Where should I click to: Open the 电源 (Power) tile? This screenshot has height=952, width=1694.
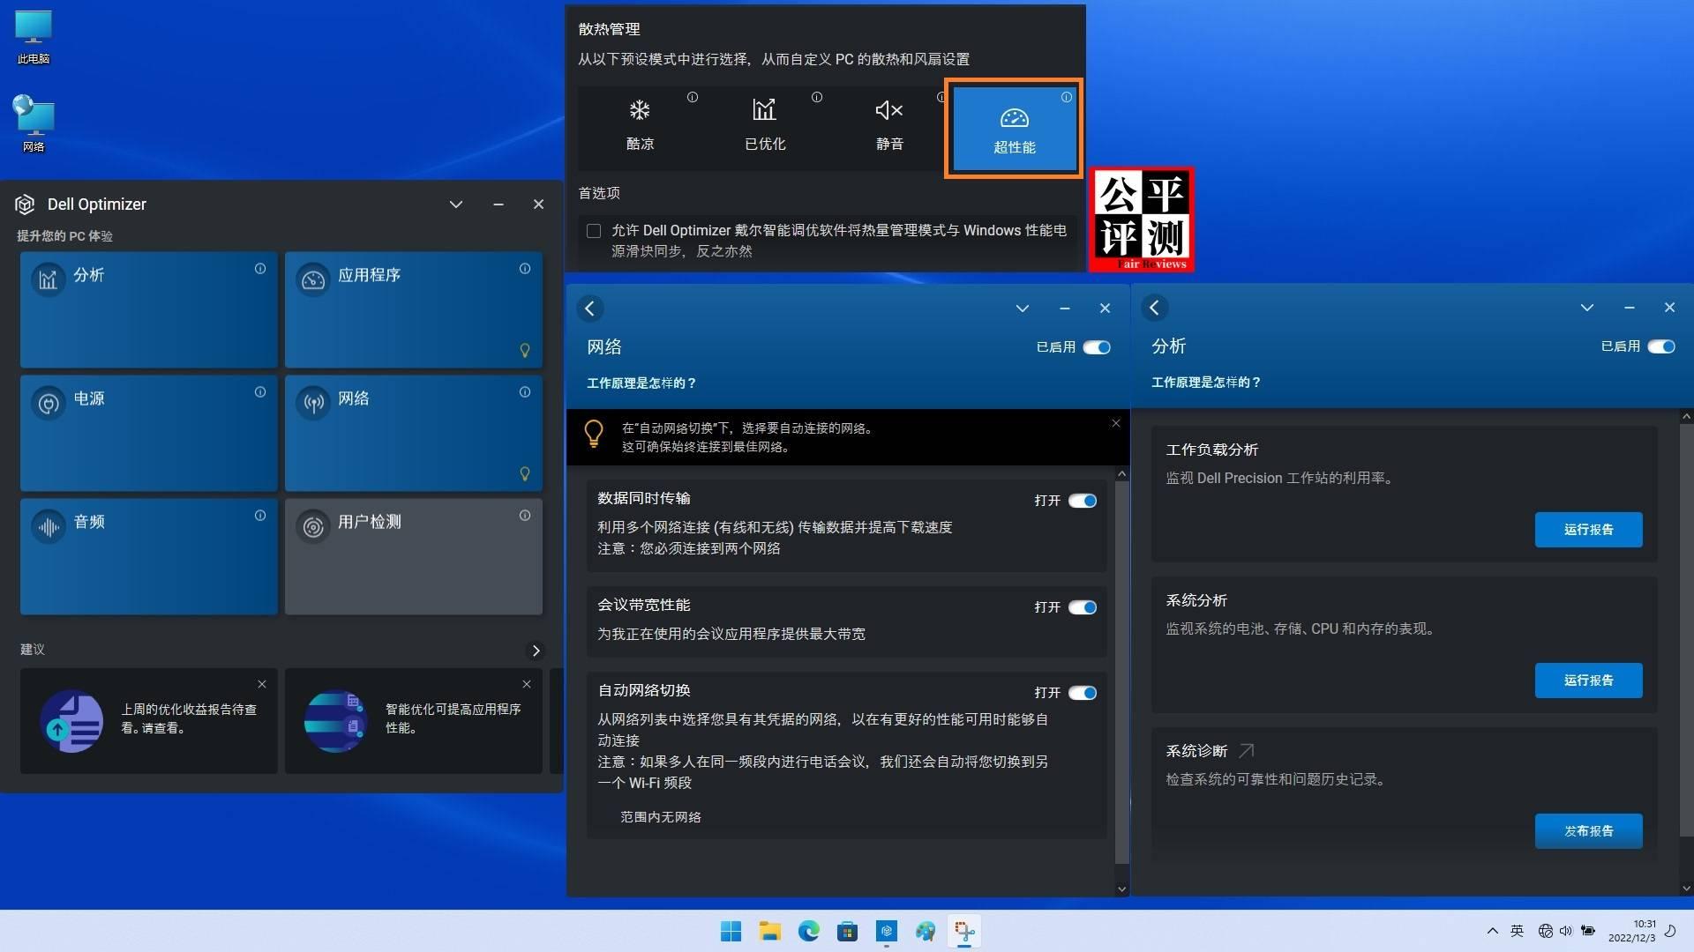(x=148, y=433)
